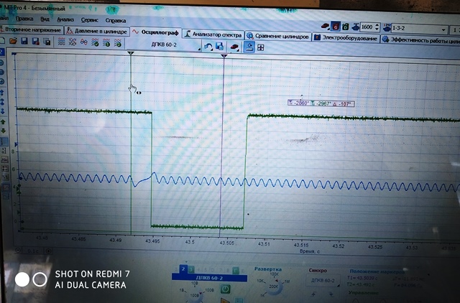Click the engine icon beside the 1600 field
Screen dimensions: 460x303
(355, 27)
